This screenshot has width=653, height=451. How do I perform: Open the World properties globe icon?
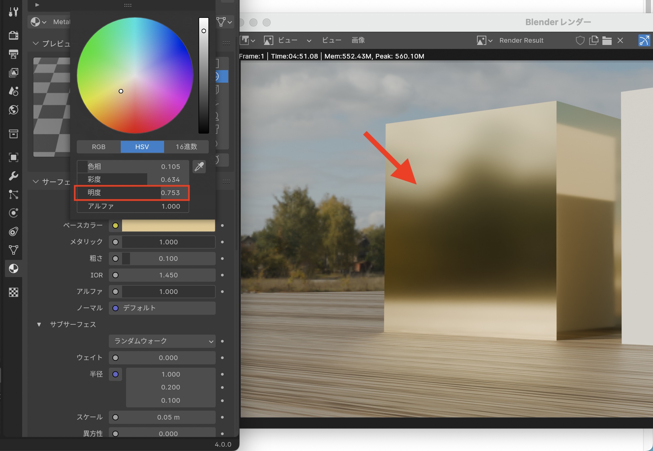14,110
